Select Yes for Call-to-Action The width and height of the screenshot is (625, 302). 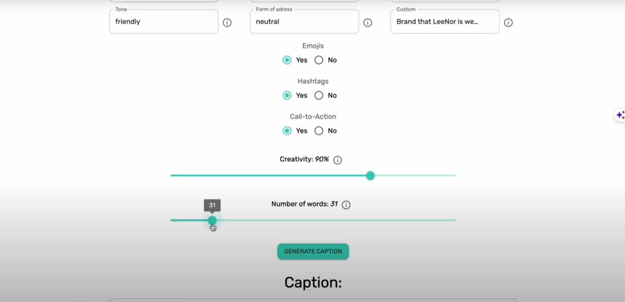[x=287, y=131]
